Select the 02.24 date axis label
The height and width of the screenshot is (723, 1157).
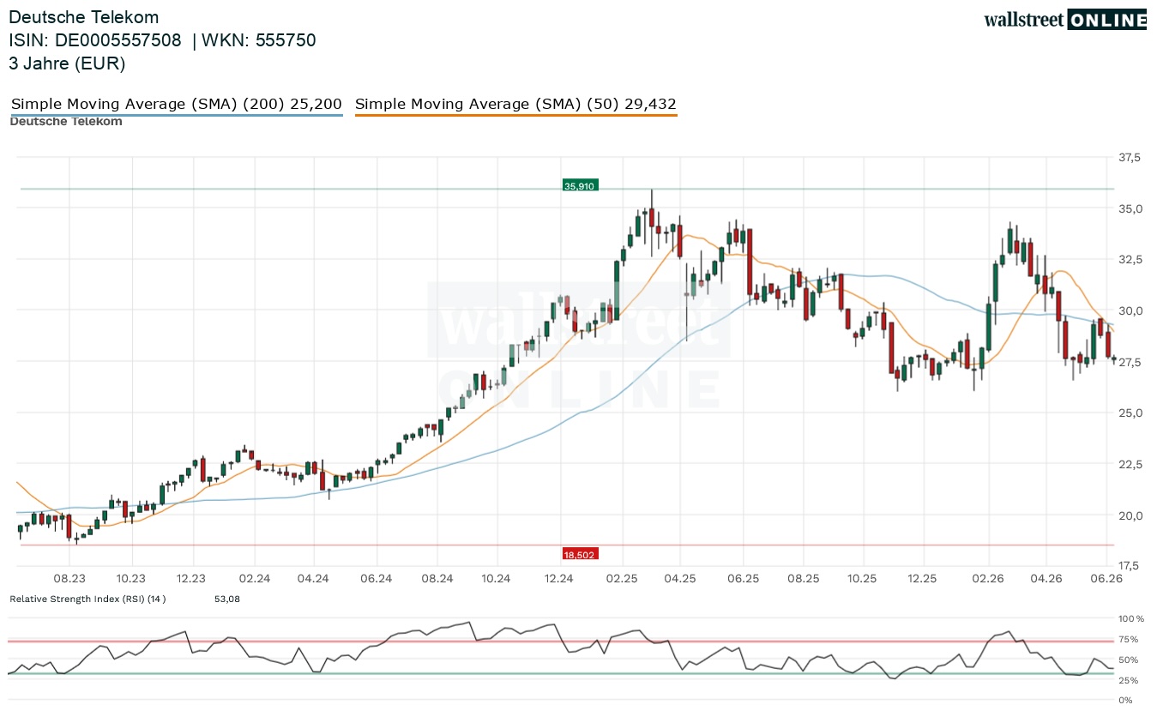point(255,579)
